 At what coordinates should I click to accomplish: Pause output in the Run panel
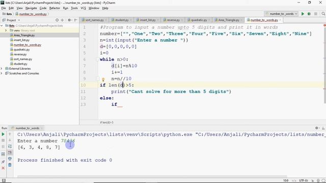pos(3,147)
